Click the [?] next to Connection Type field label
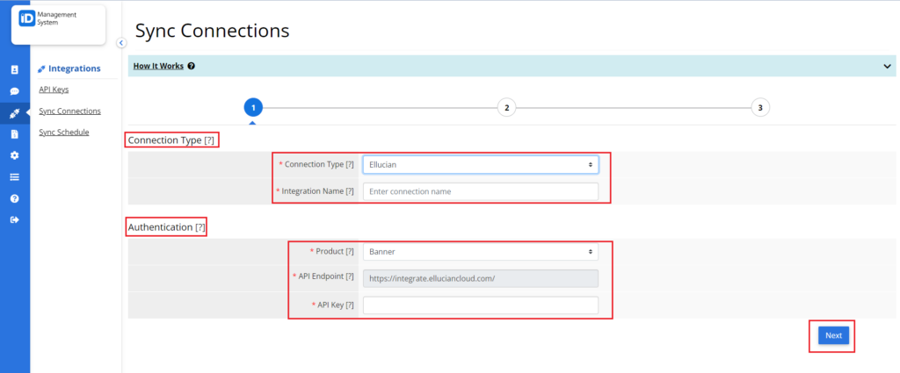This screenshot has height=373, width=900. click(350, 165)
